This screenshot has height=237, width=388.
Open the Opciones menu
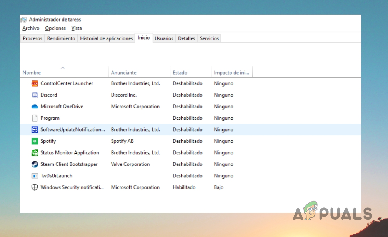point(55,28)
